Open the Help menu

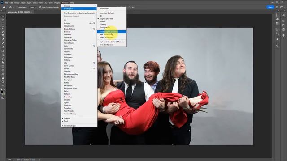point(72,3)
